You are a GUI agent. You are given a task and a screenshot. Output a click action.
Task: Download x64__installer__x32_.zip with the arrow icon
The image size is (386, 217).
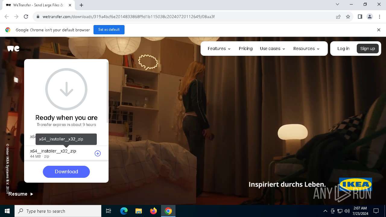click(98, 153)
